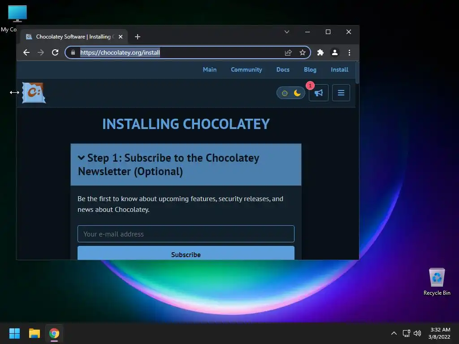Share this page using the share icon
The height and width of the screenshot is (344, 459).
(288, 52)
